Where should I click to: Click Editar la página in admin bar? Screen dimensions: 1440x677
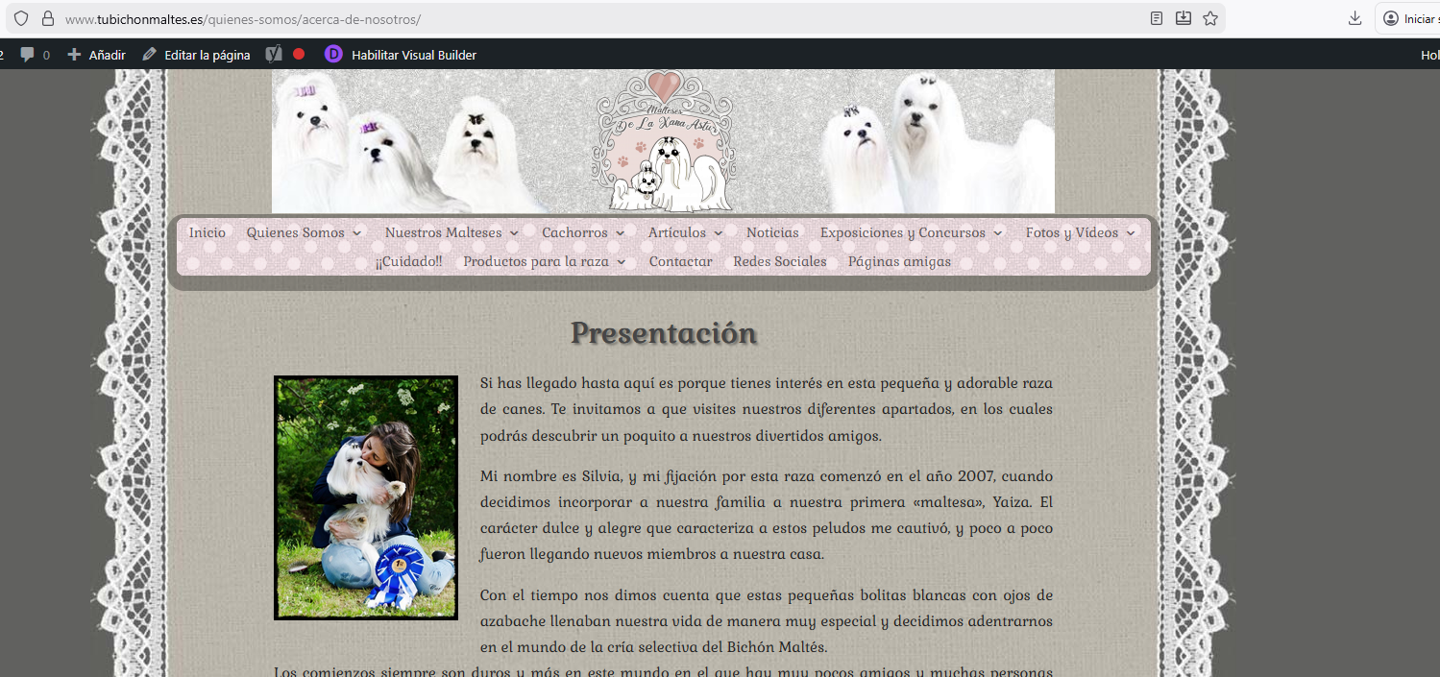pos(197,55)
